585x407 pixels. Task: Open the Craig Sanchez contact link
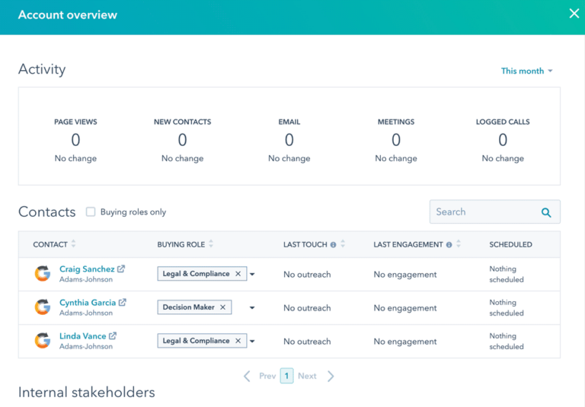coord(87,269)
